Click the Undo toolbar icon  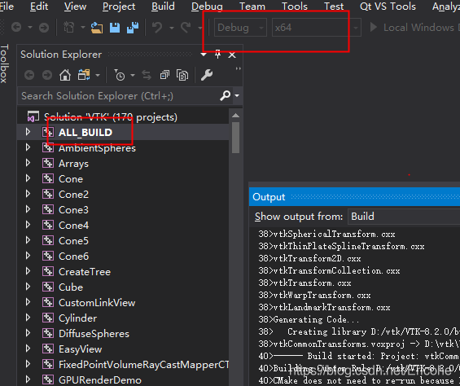(x=157, y=28)
